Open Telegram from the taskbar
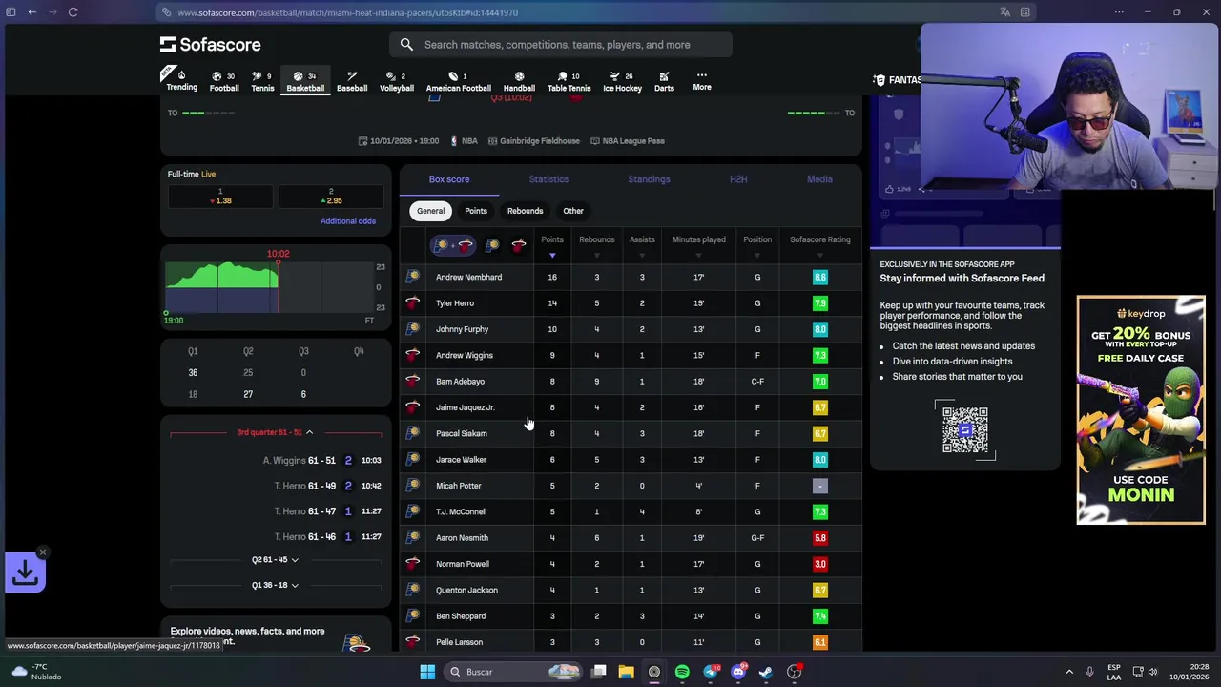The image size is (1221, 687). [711, 672]
